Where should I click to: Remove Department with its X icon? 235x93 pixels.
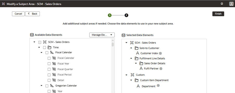(158, 86)
